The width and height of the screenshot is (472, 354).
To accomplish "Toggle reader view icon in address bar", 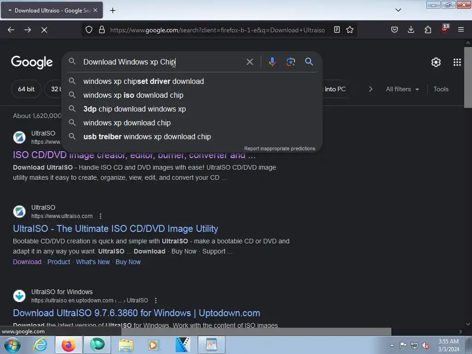I will click(x=337, y=30).
